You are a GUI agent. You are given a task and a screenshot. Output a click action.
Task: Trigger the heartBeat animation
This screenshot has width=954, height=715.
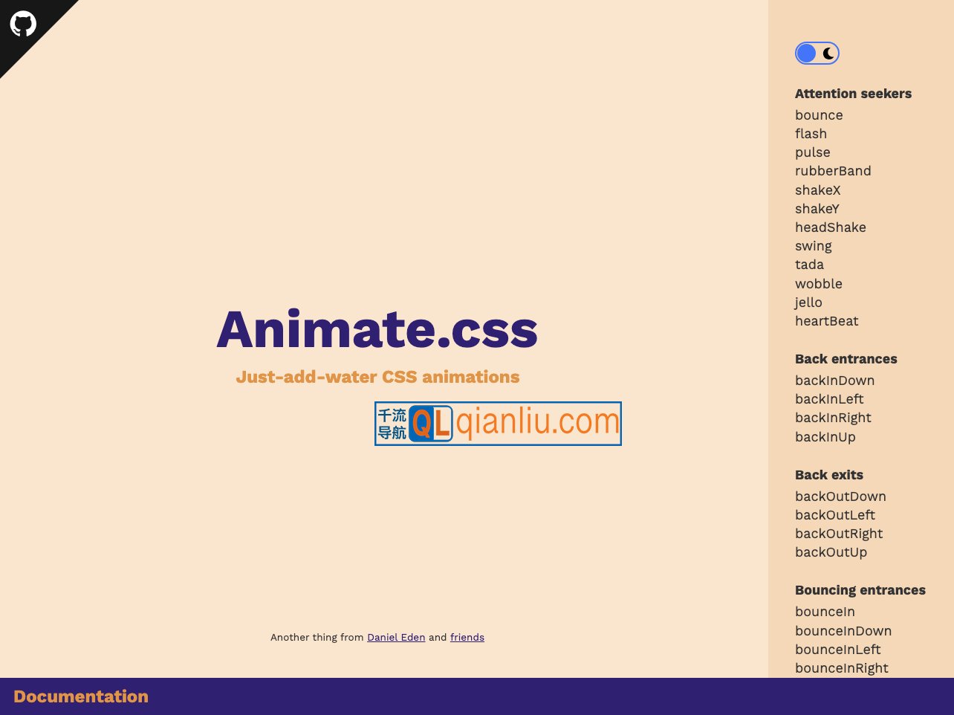(x=827, y=321)
